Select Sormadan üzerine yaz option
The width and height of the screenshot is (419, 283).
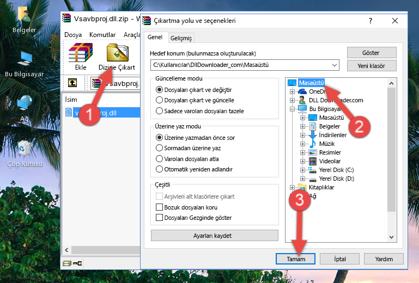click(188, 148)
